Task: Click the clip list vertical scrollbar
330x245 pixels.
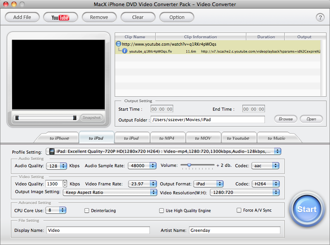Action: click(323, 68)
